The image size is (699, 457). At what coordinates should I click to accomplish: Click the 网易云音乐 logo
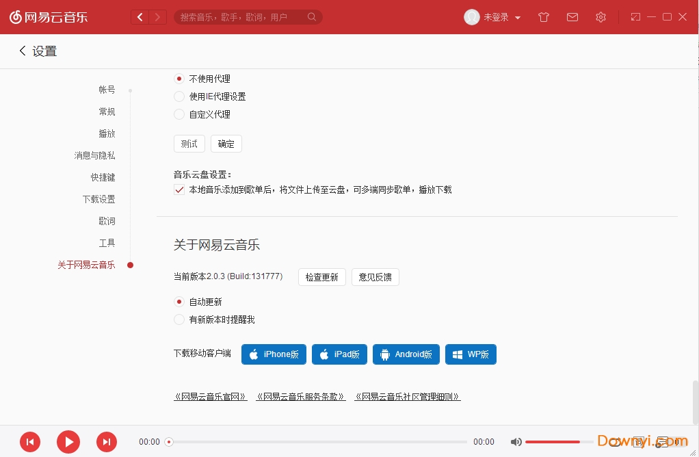[48, 17]
